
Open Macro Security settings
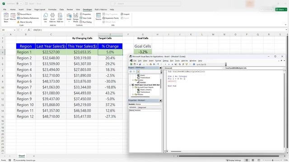(25, 22)
